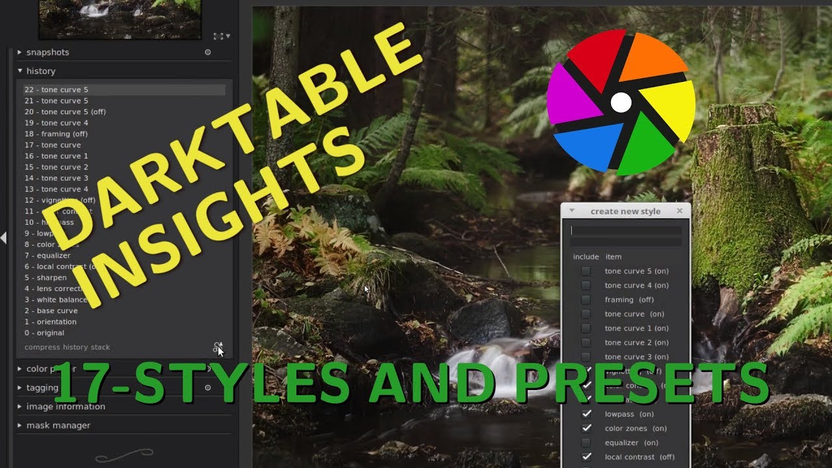Click the navigation preview thumbnail
This screenshot has height=468, width=832.
pos(120,19)
